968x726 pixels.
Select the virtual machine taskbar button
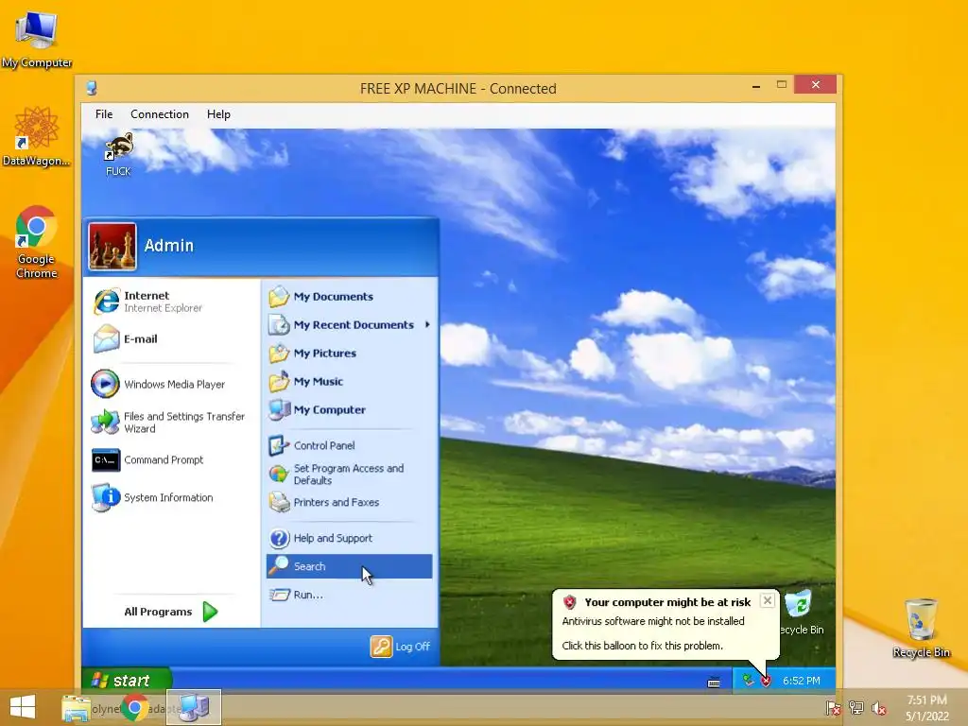pos(194,707)
